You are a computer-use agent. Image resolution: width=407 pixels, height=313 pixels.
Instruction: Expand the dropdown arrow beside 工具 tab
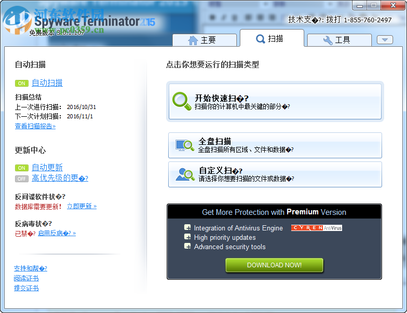pos(385,39)
